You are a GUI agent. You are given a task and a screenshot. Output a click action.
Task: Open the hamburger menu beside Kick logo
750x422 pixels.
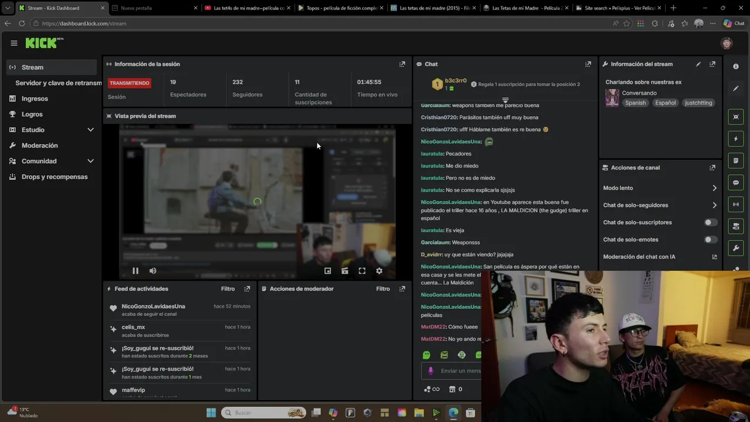tap(14, 43)
